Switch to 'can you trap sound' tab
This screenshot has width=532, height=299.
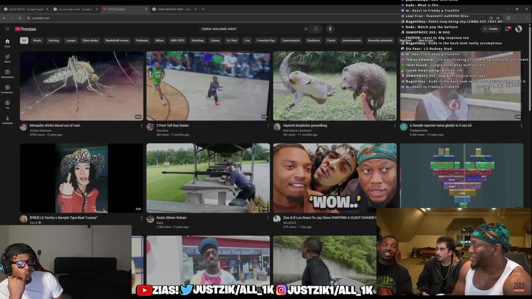(75, 9)
